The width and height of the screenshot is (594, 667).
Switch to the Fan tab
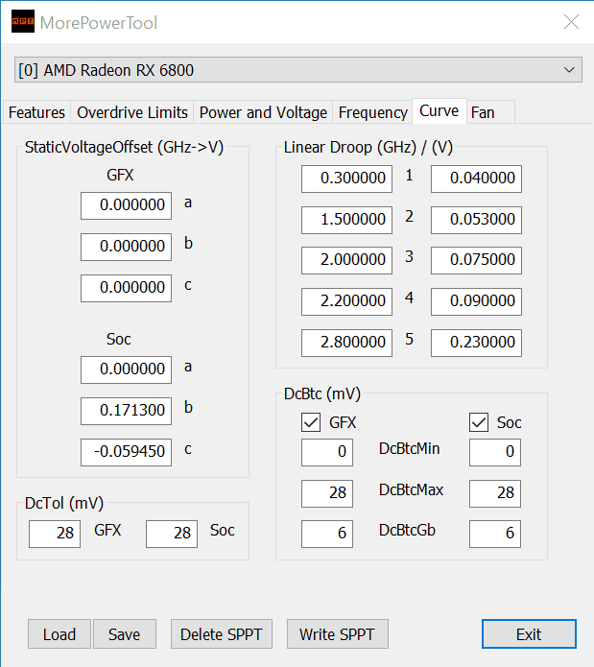pos(490,112)
